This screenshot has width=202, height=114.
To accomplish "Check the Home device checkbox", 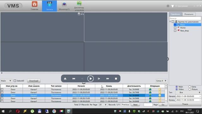I will pos(175,28).
